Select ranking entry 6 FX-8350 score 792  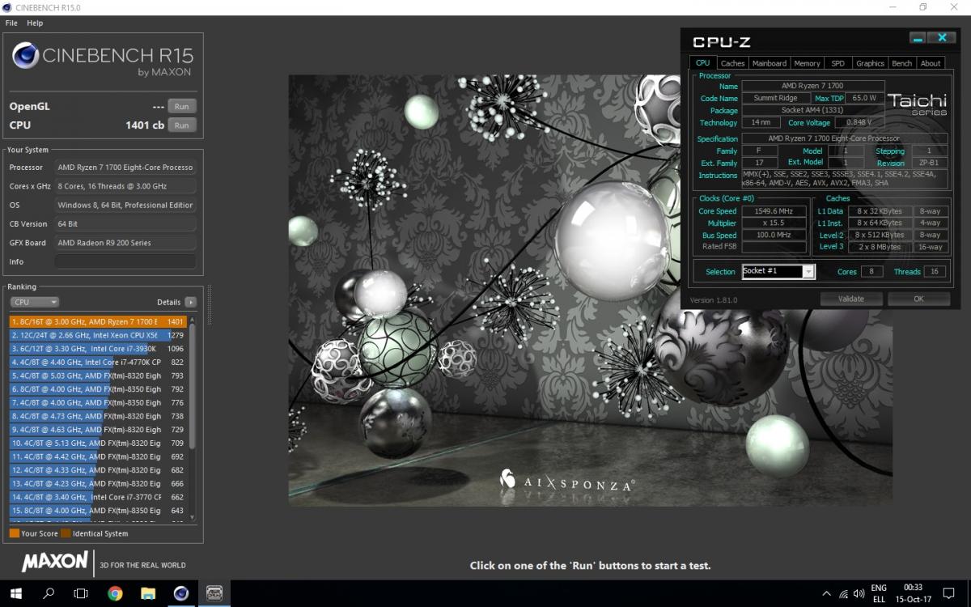[x=98, y=389]
